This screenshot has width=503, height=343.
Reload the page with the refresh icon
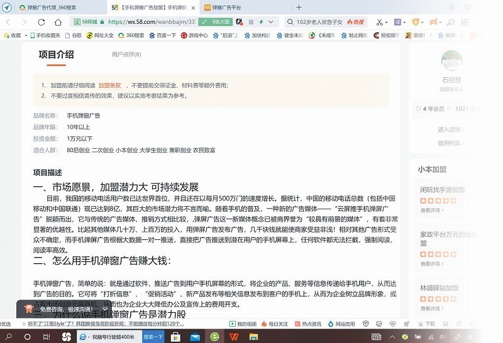coord(41,22)
